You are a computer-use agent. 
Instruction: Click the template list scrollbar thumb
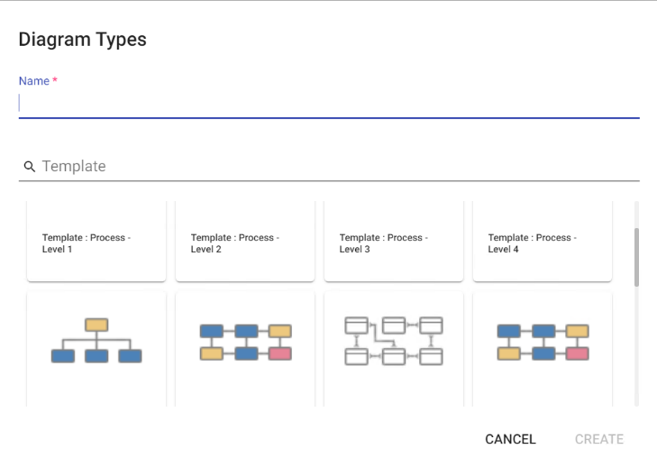pos(637,257)
